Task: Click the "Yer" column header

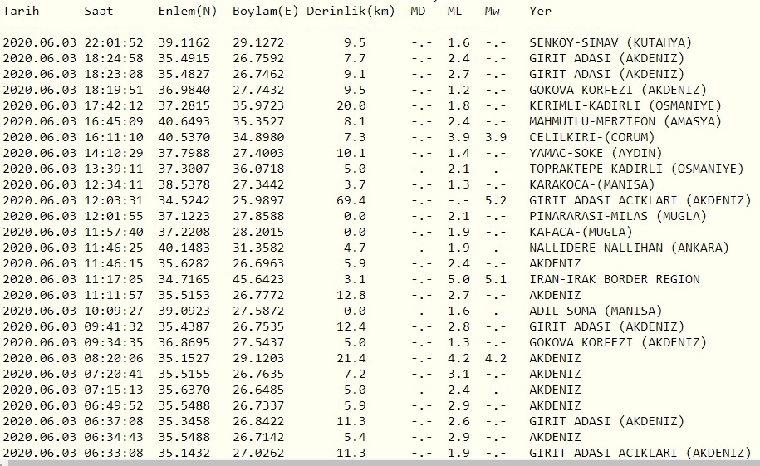Action: click(540, 12)
